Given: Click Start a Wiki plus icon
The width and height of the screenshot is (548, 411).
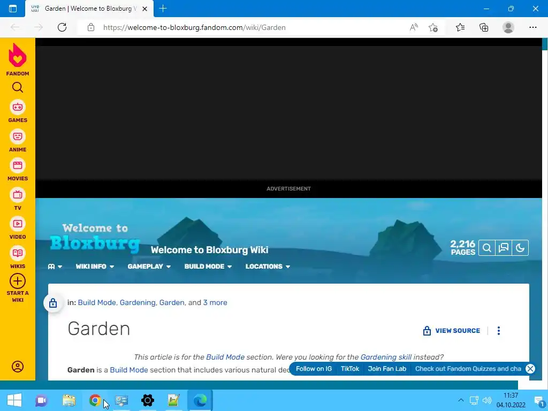Looking at the screenshot, I should point(18,281).
